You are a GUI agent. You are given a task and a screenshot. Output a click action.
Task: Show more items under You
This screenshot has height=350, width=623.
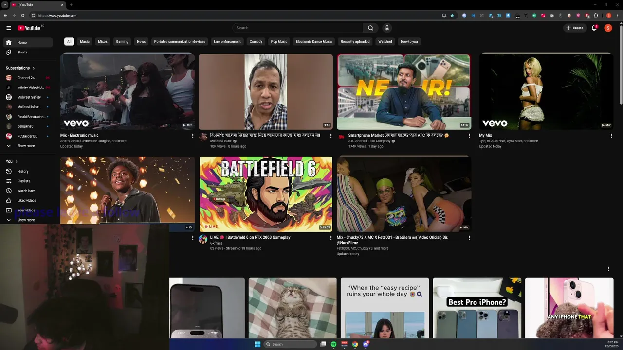[x=27, y=220]
